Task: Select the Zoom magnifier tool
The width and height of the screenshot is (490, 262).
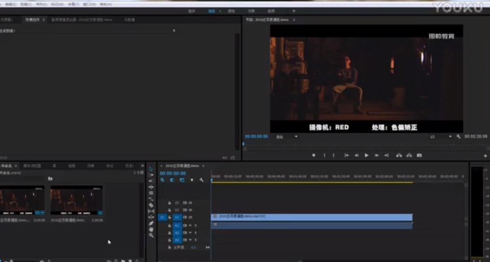Action: 151,235
